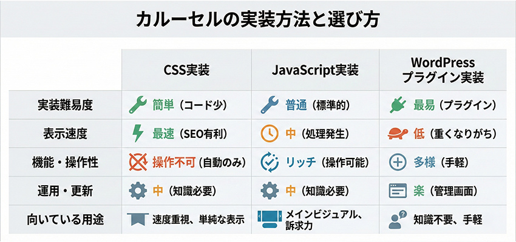Click the person with question mark icon
516x242 pixels.
[x=398, y=219]
